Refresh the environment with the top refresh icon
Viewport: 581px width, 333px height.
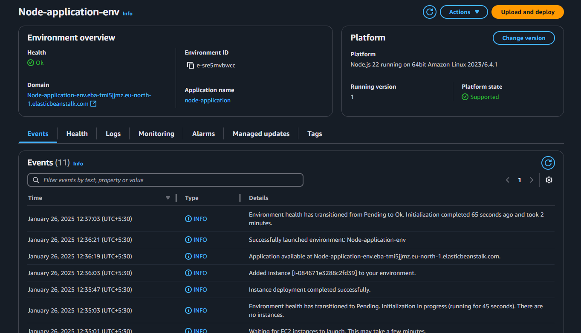pyautogui.click(x=430, y=12)
